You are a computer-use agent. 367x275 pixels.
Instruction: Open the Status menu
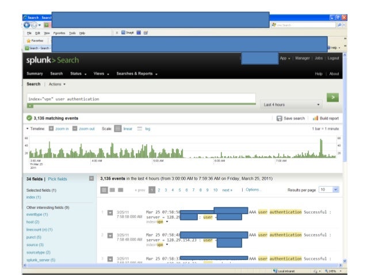pos(78,73)
